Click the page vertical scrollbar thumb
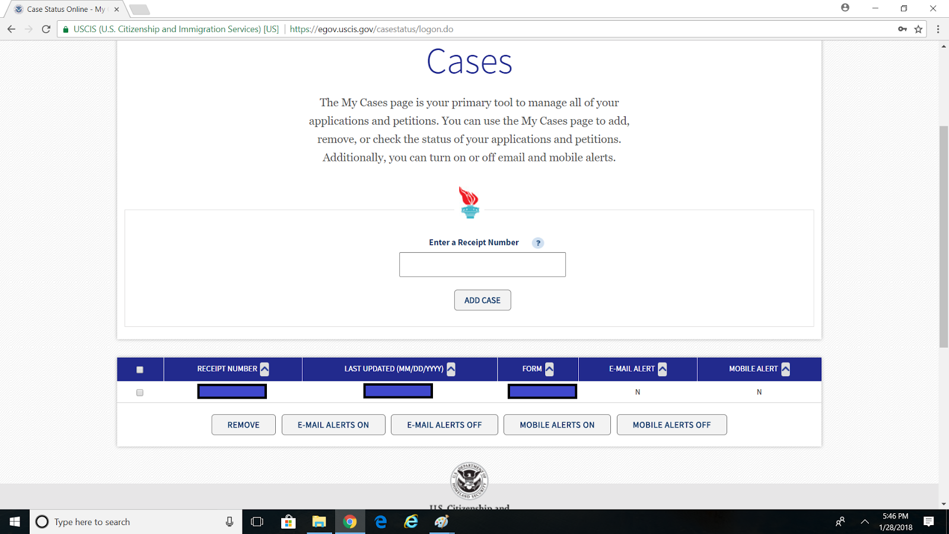 (x=944, y=237)
